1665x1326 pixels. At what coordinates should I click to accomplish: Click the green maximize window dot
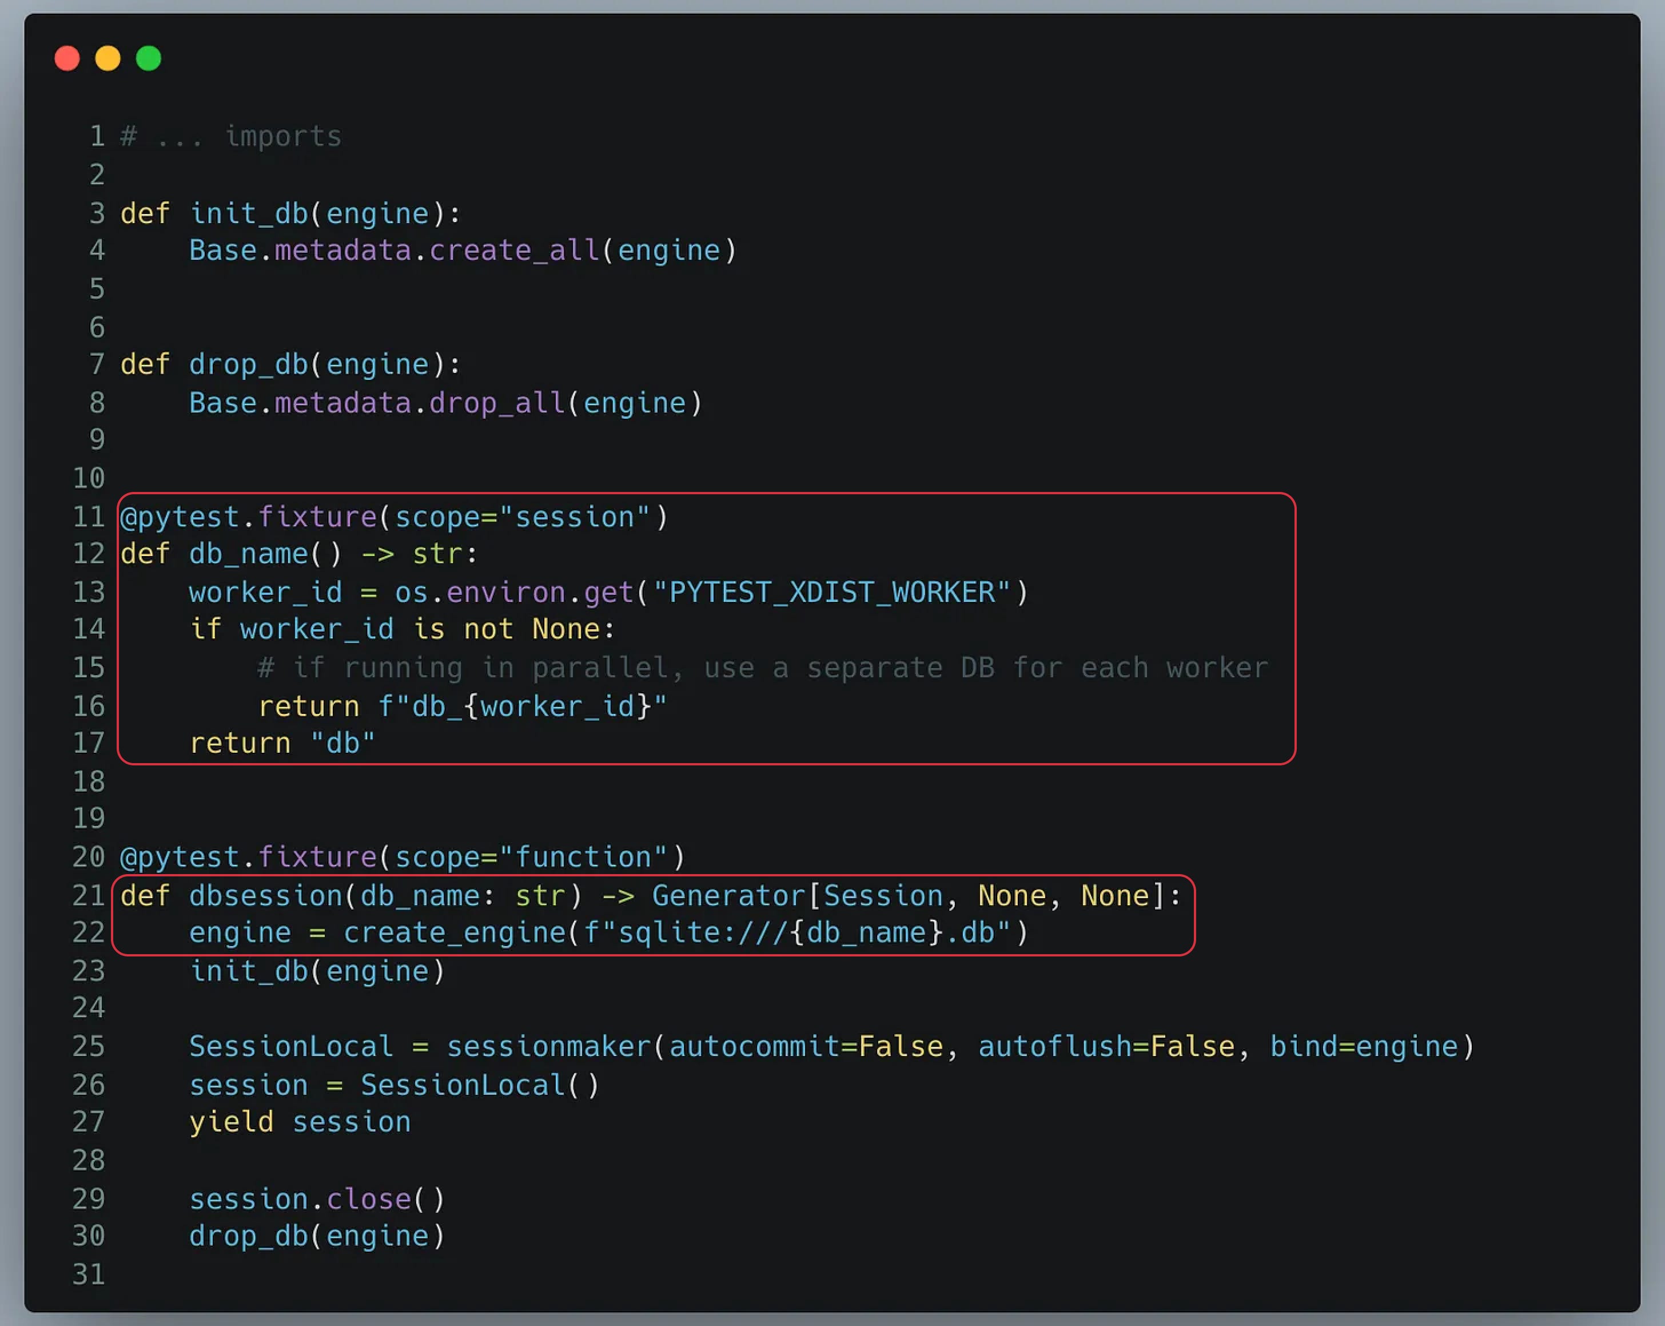point(149,59)
